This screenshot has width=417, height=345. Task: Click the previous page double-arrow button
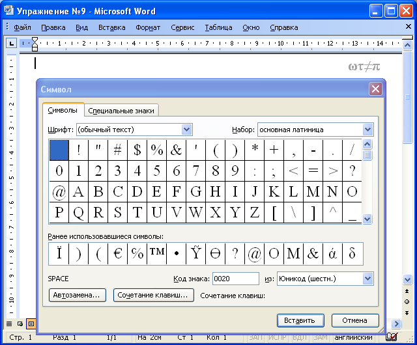click(407, 292)
